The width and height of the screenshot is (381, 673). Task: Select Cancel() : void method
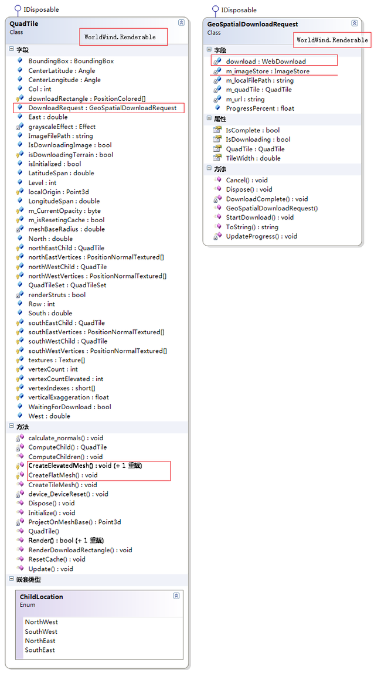coord(247,181)
